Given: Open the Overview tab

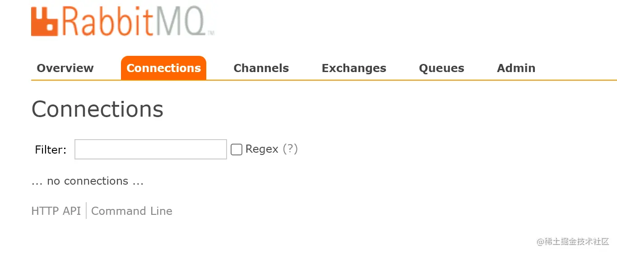Looking at the screenshot, I should (65, 68).
